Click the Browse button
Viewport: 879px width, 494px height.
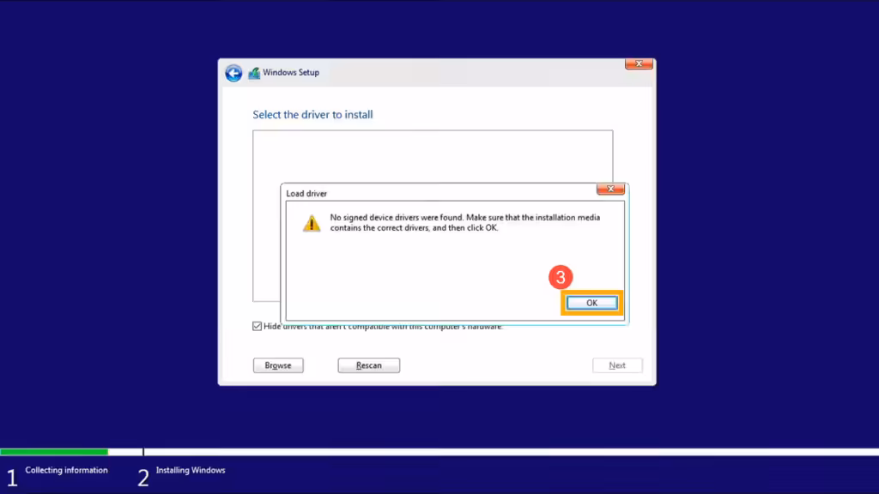278,365
